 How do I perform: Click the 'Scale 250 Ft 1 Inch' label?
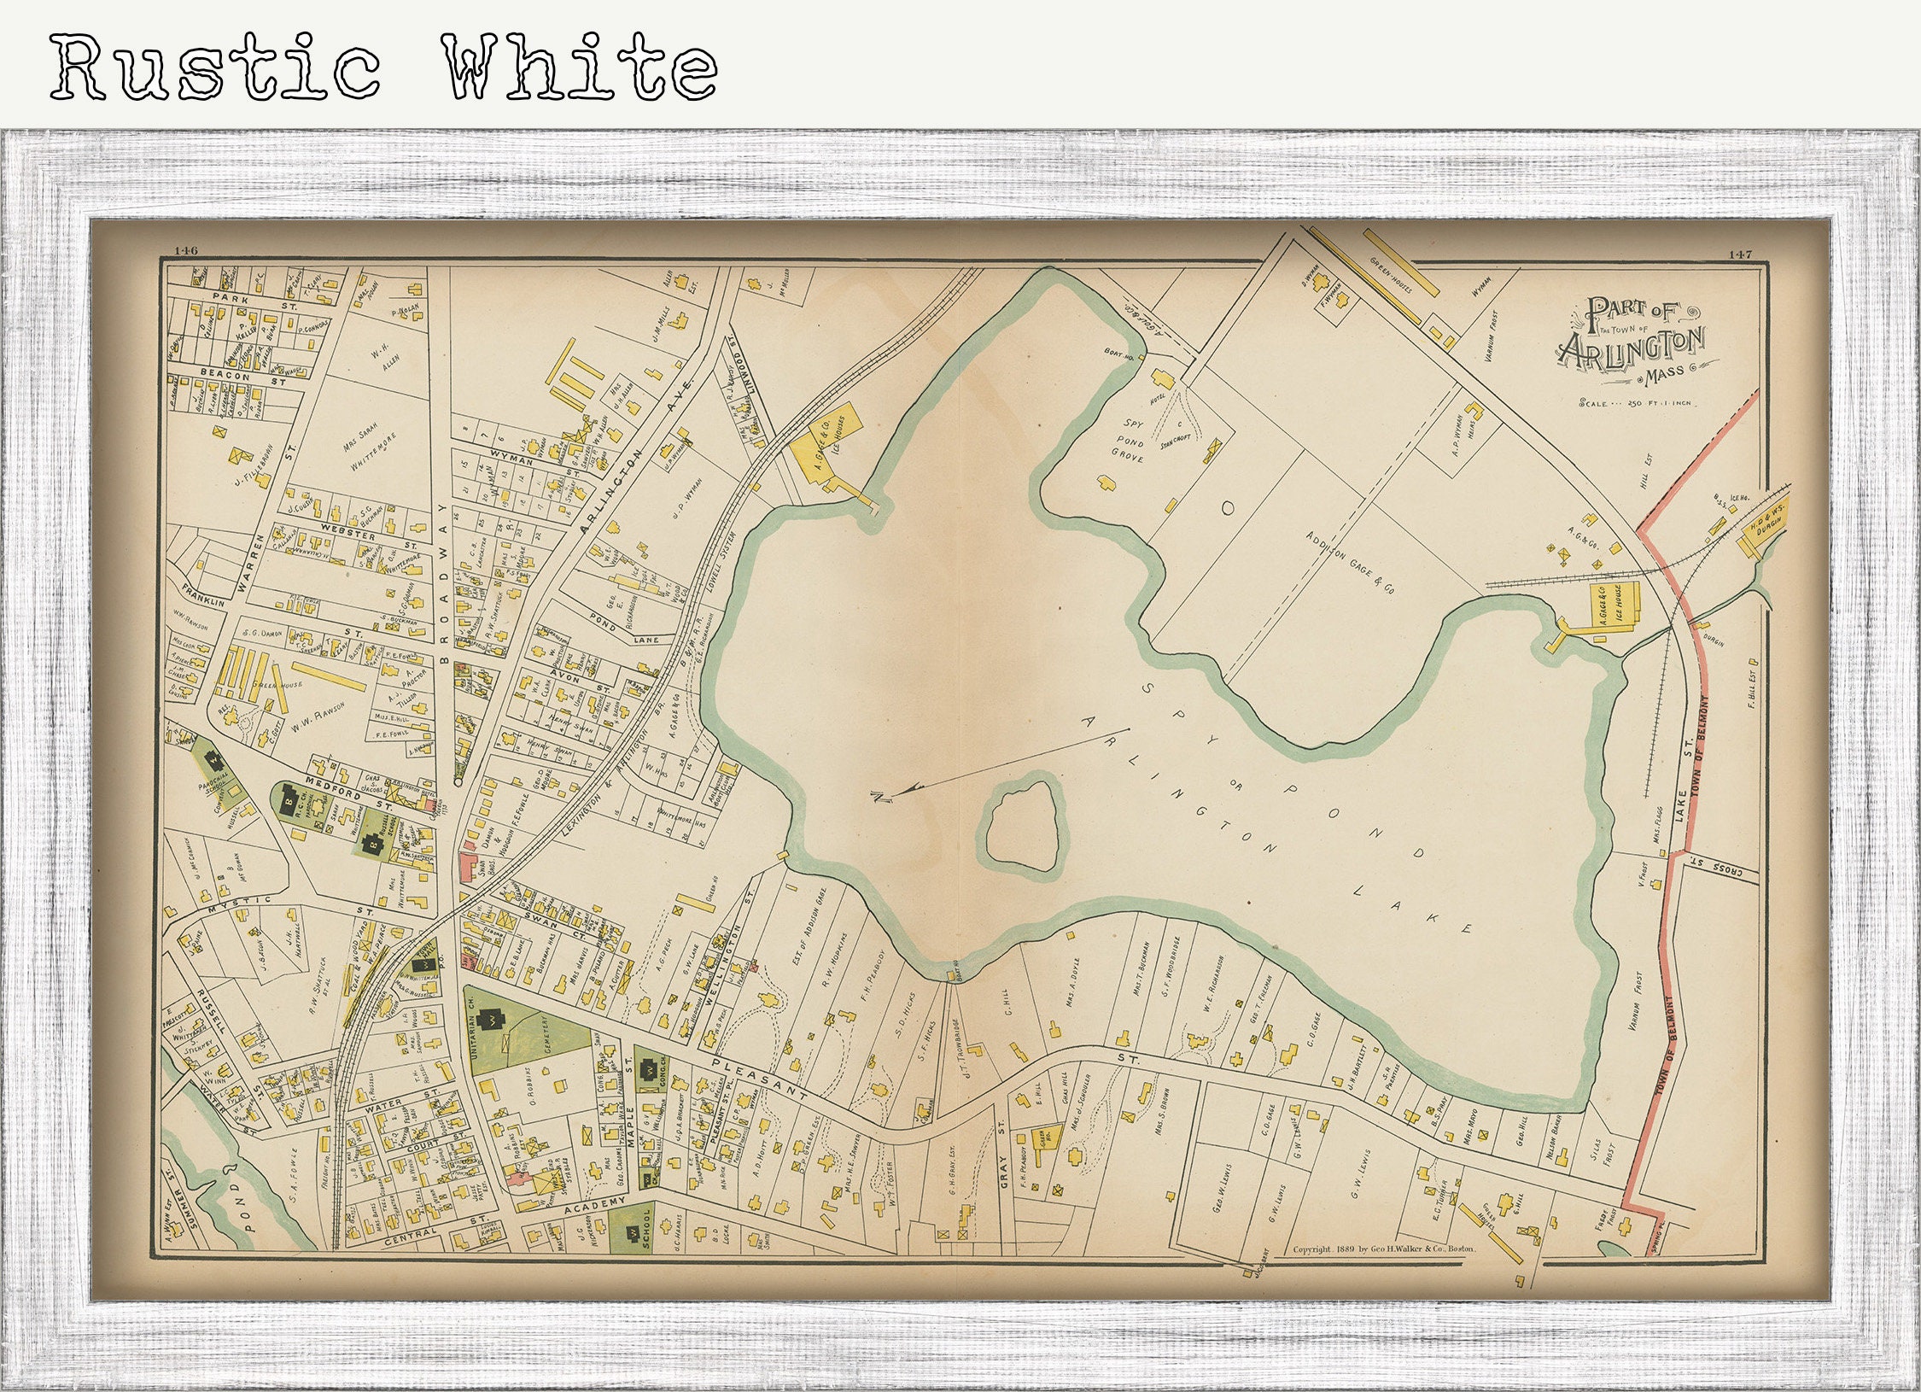click(1638, 402)
